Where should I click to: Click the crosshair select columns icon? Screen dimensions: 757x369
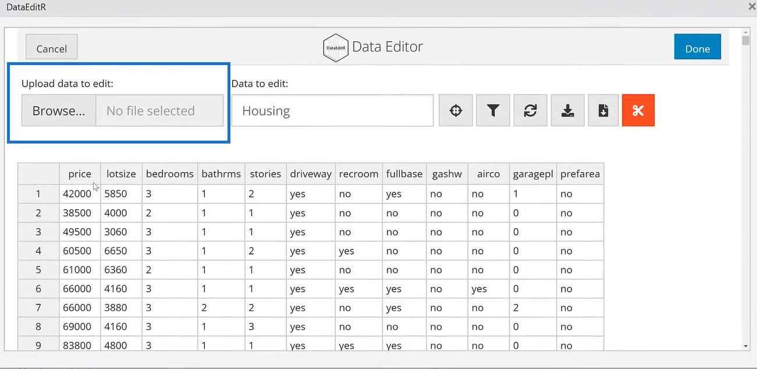(x=456, y=110)
